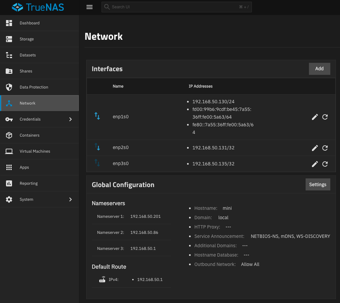Click the refresh icon for enp3s0
The width and height of the screenshot is (340, 303).
325,164
